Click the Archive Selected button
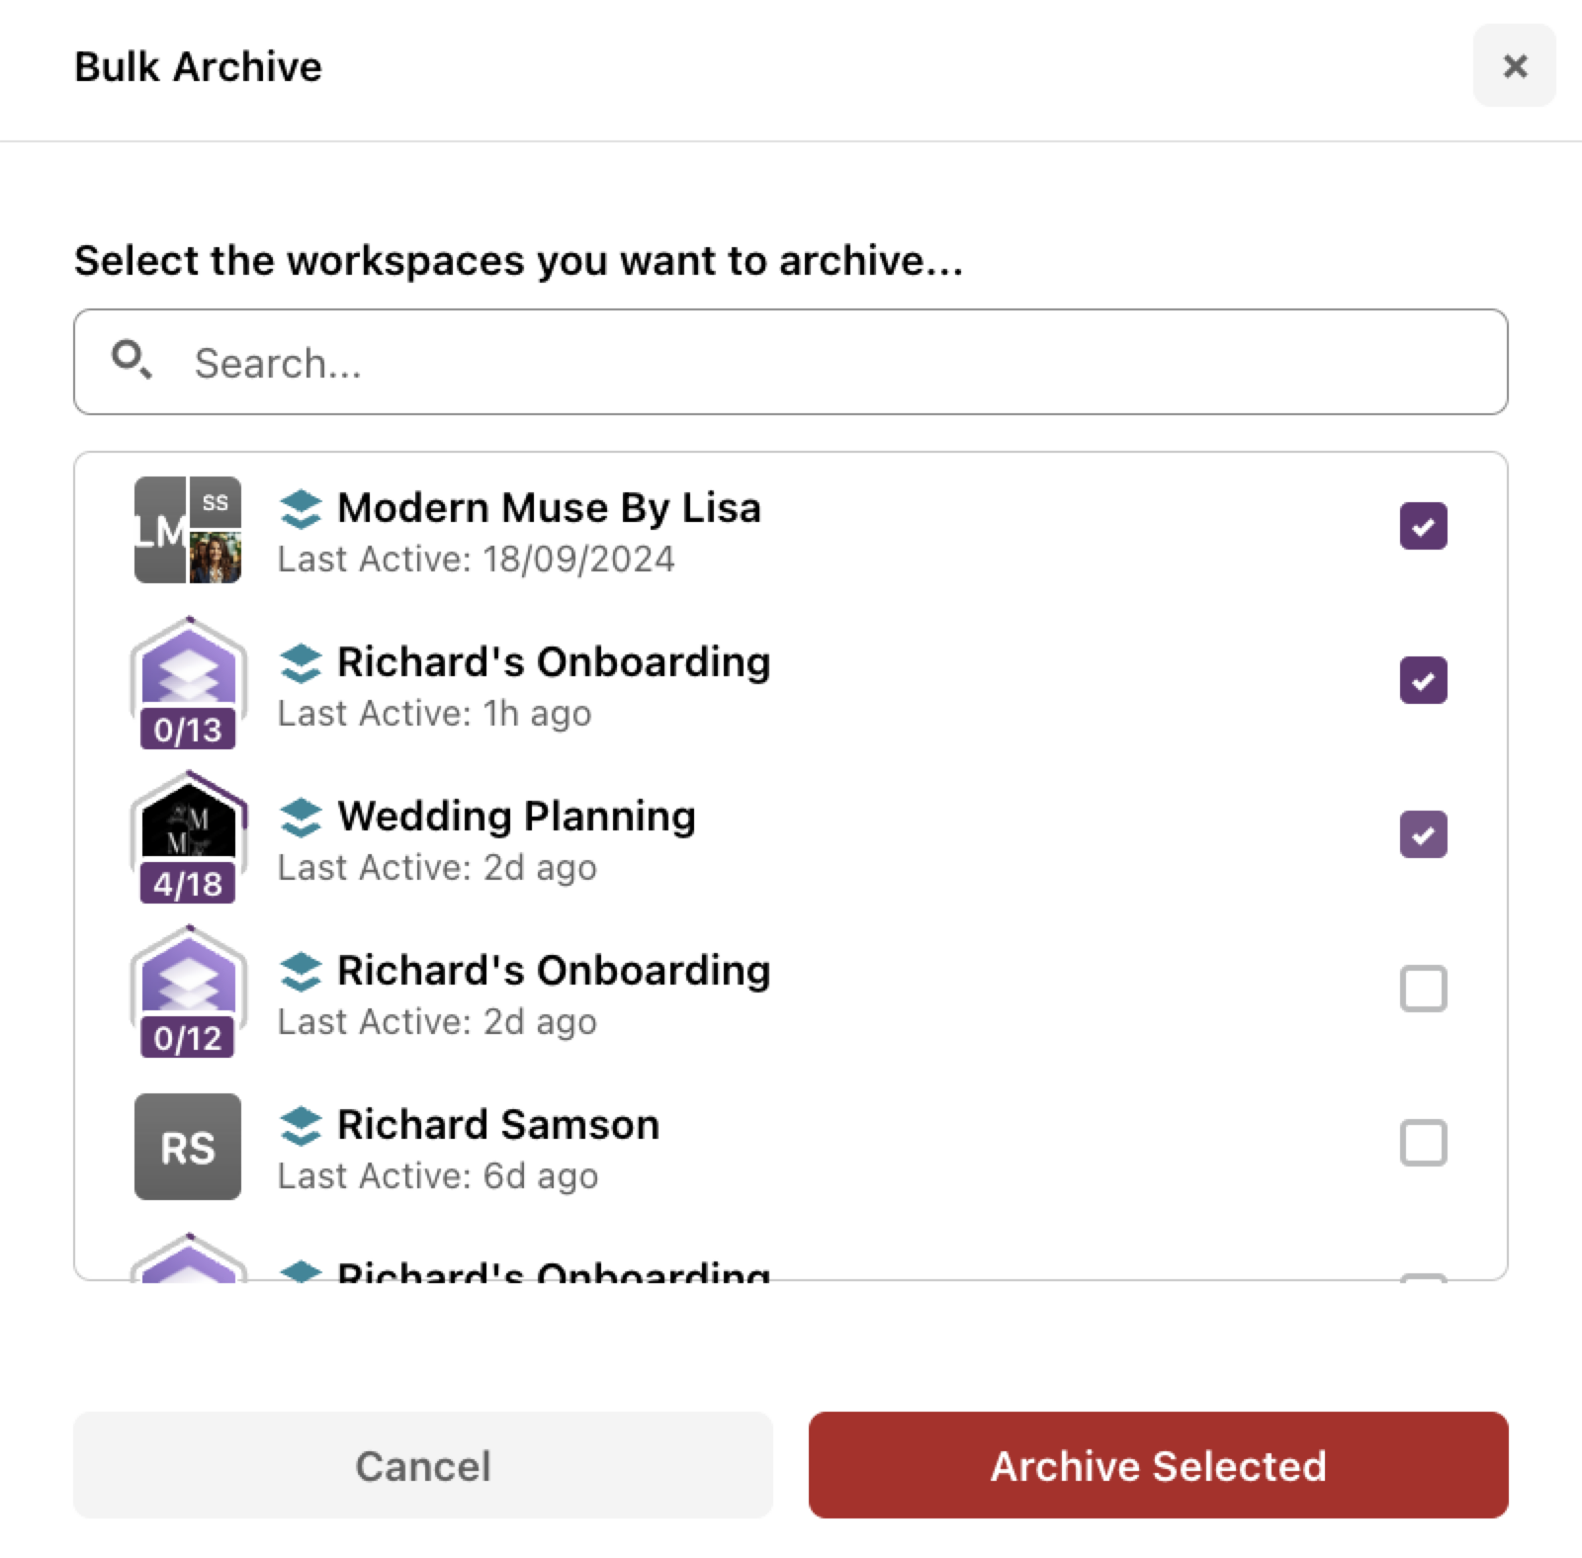 (1158, 1465)
